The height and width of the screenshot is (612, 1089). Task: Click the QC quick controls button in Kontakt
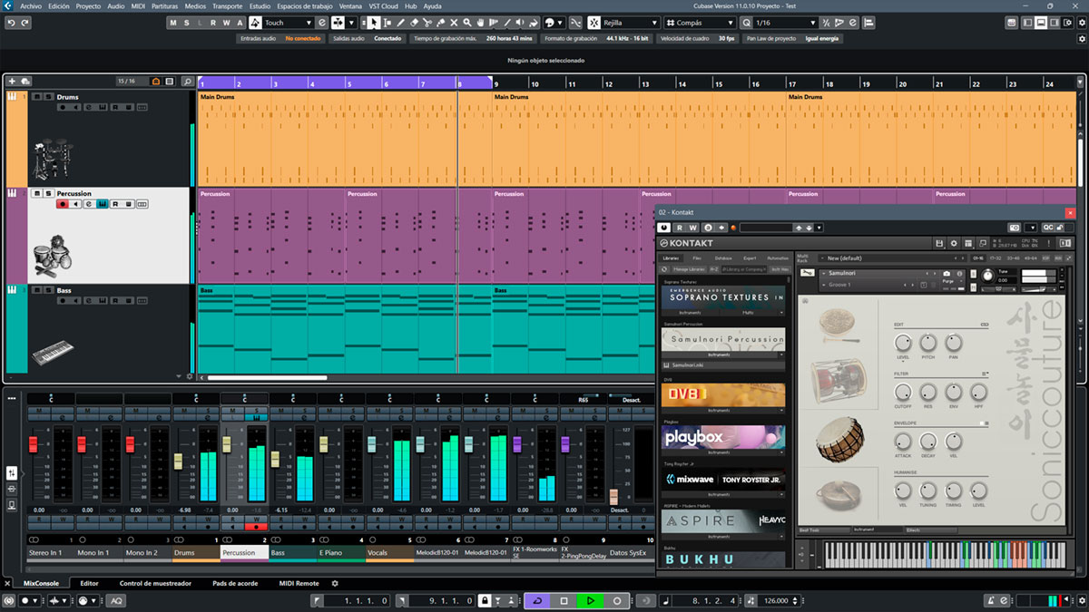point(1047,228)
